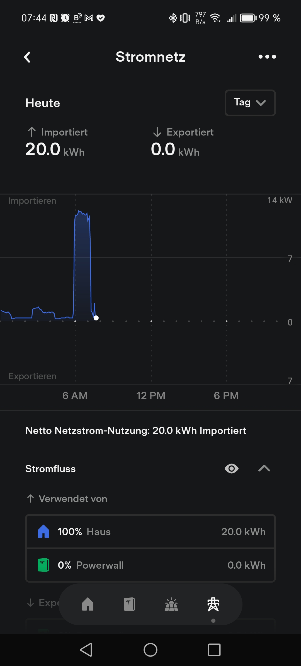Tap the blue house icon
The height and width of the screenshot is (666, 301).
pos(43,532)
